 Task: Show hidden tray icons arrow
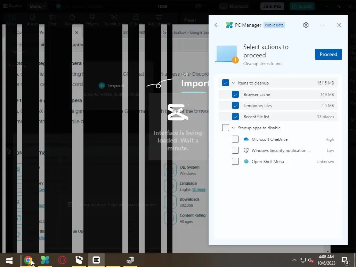[x=294, y=260]
